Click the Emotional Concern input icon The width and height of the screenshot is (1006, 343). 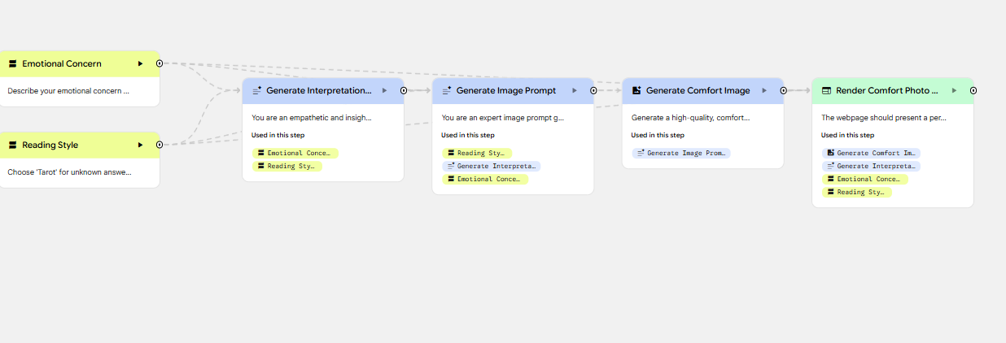13,63
